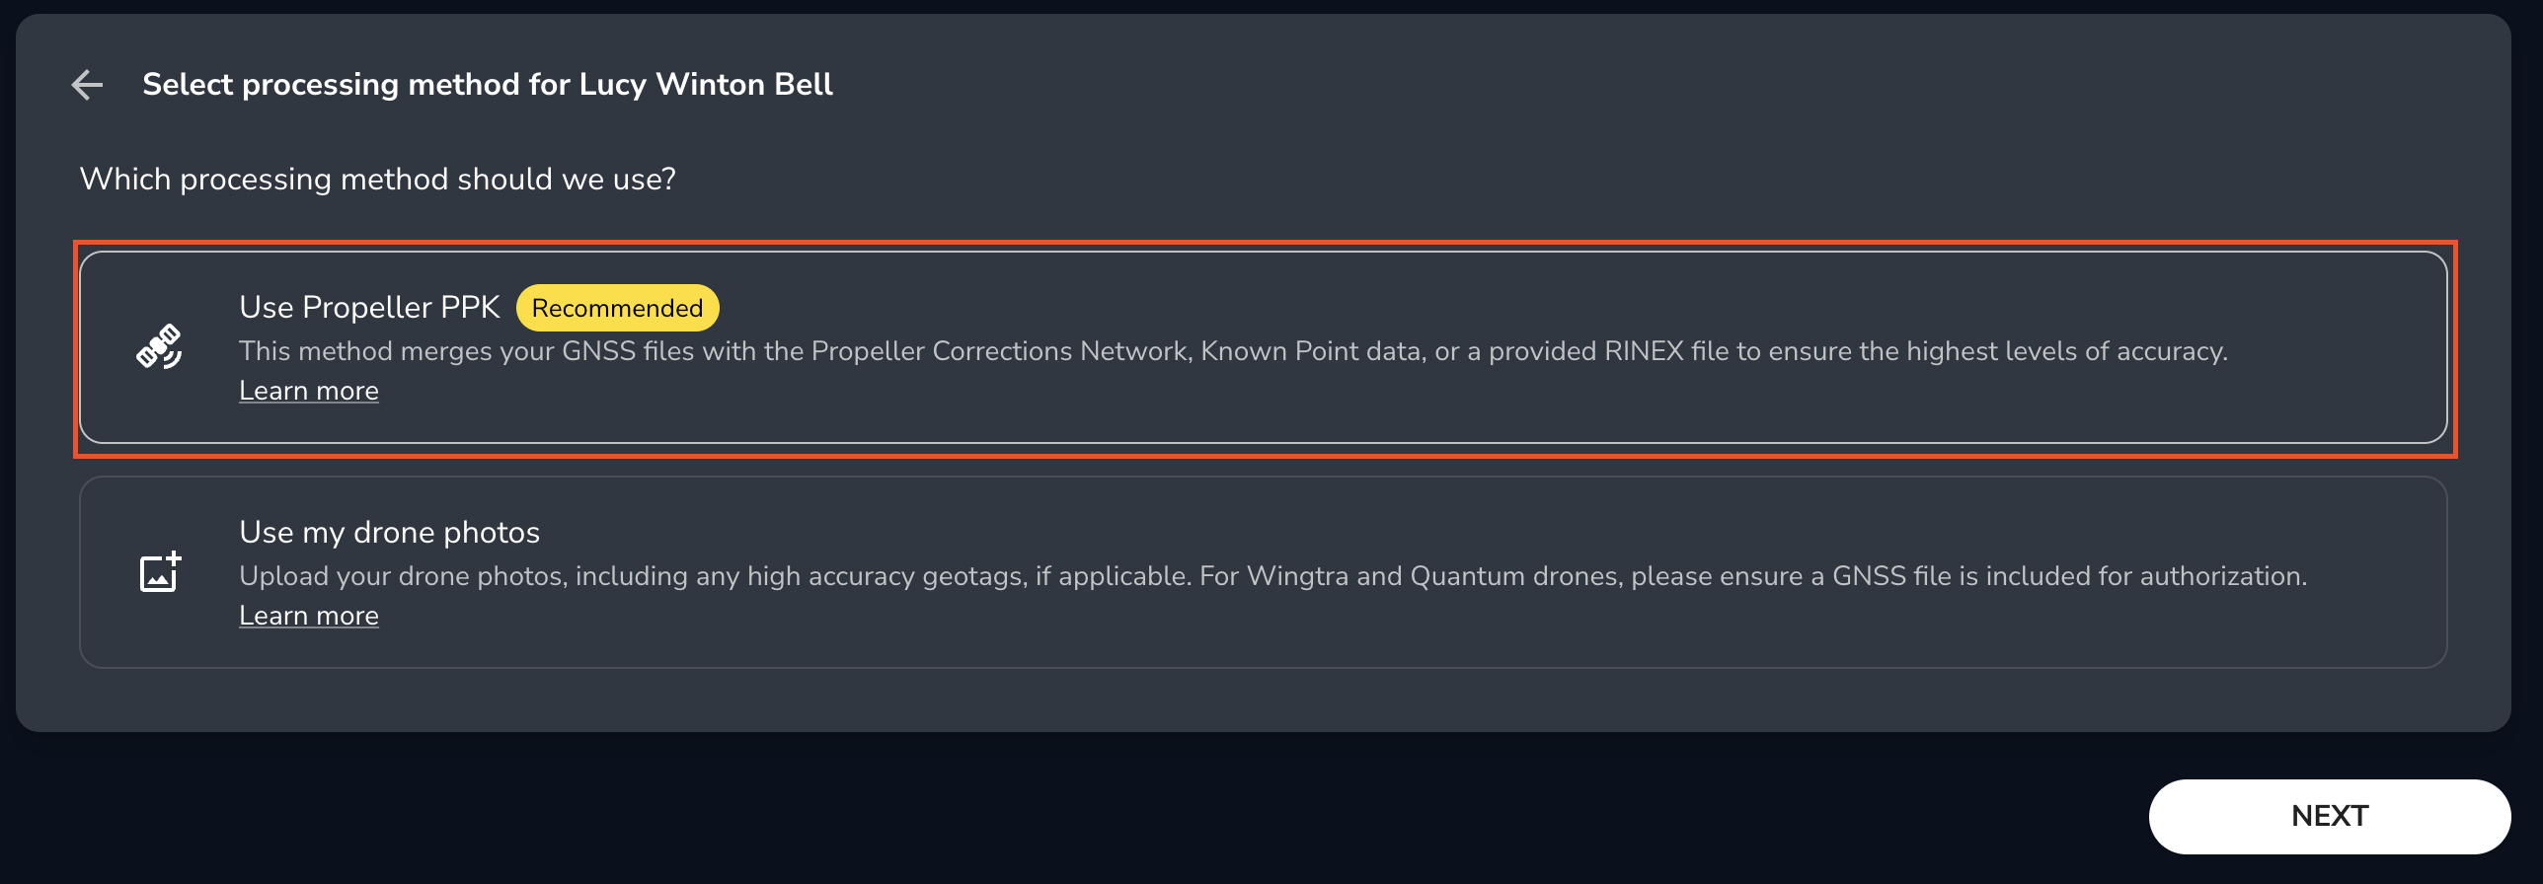Open Learn more under drone photos
2543x884 pixels.
point(309,616)
